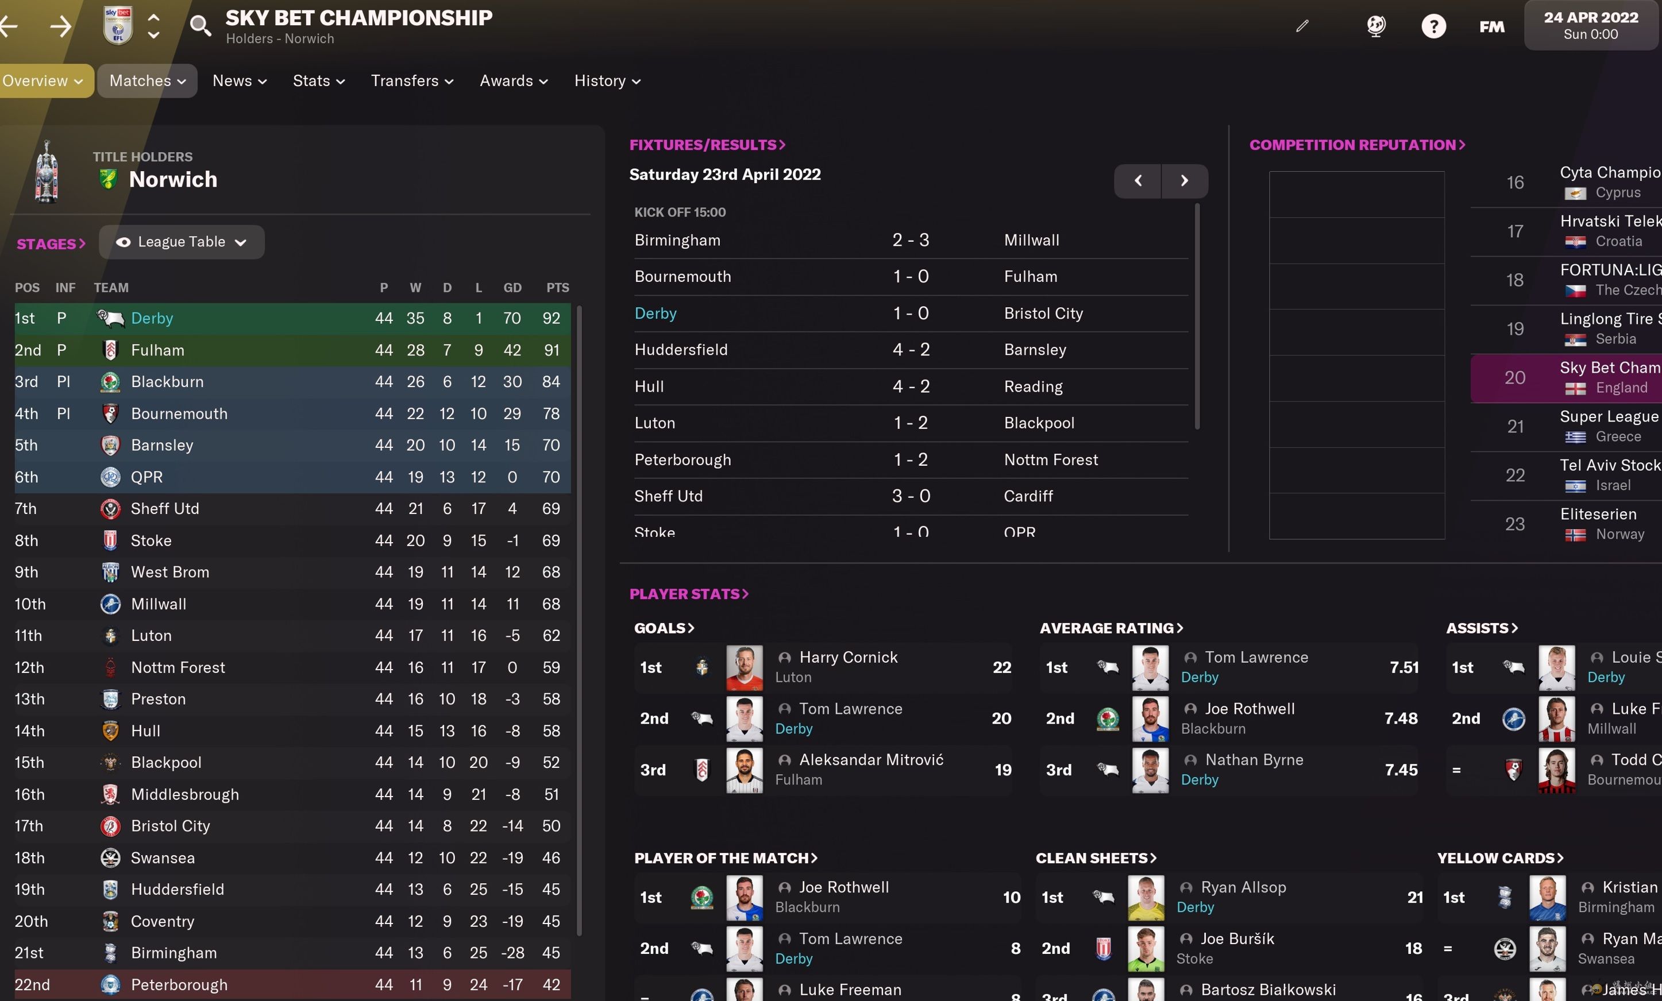Select Derby in the Derby v Bristol City fixture

pos(655,314)
